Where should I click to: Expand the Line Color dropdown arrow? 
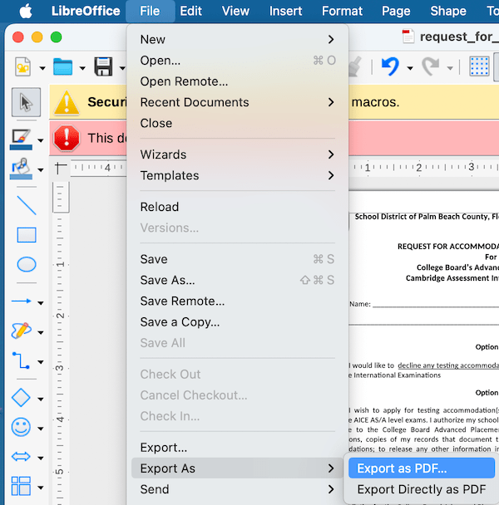coord(41,140)
